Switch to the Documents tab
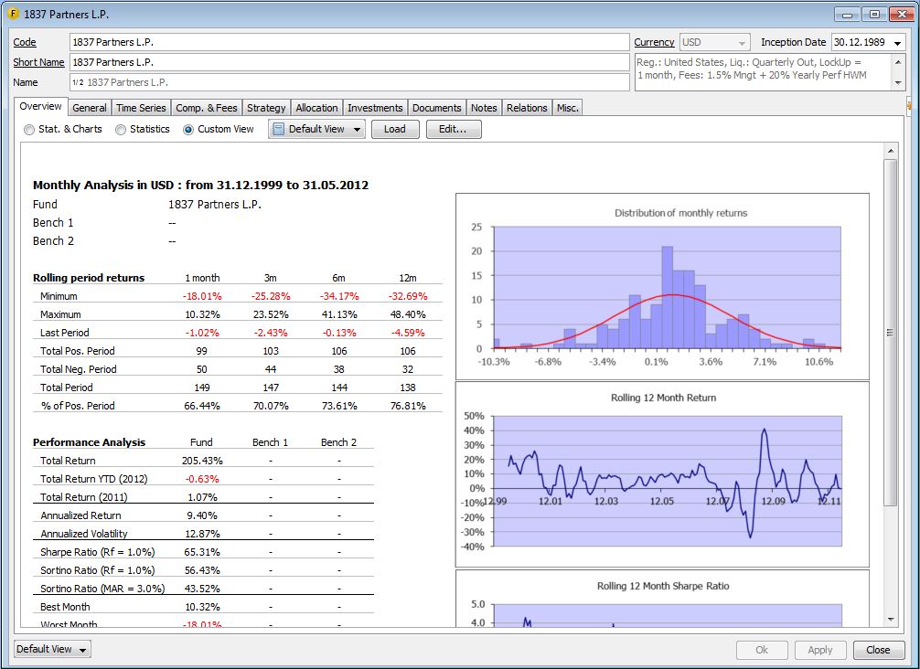Image resolution: width=920 pixels, height=669 pixels. tap(436, 108)
